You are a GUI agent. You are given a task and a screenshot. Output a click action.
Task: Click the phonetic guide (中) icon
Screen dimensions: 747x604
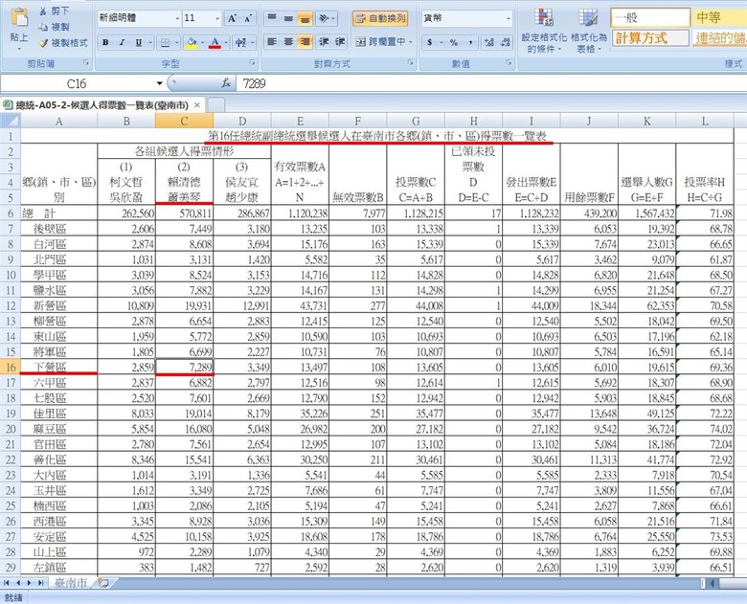(x=240, y=42)
